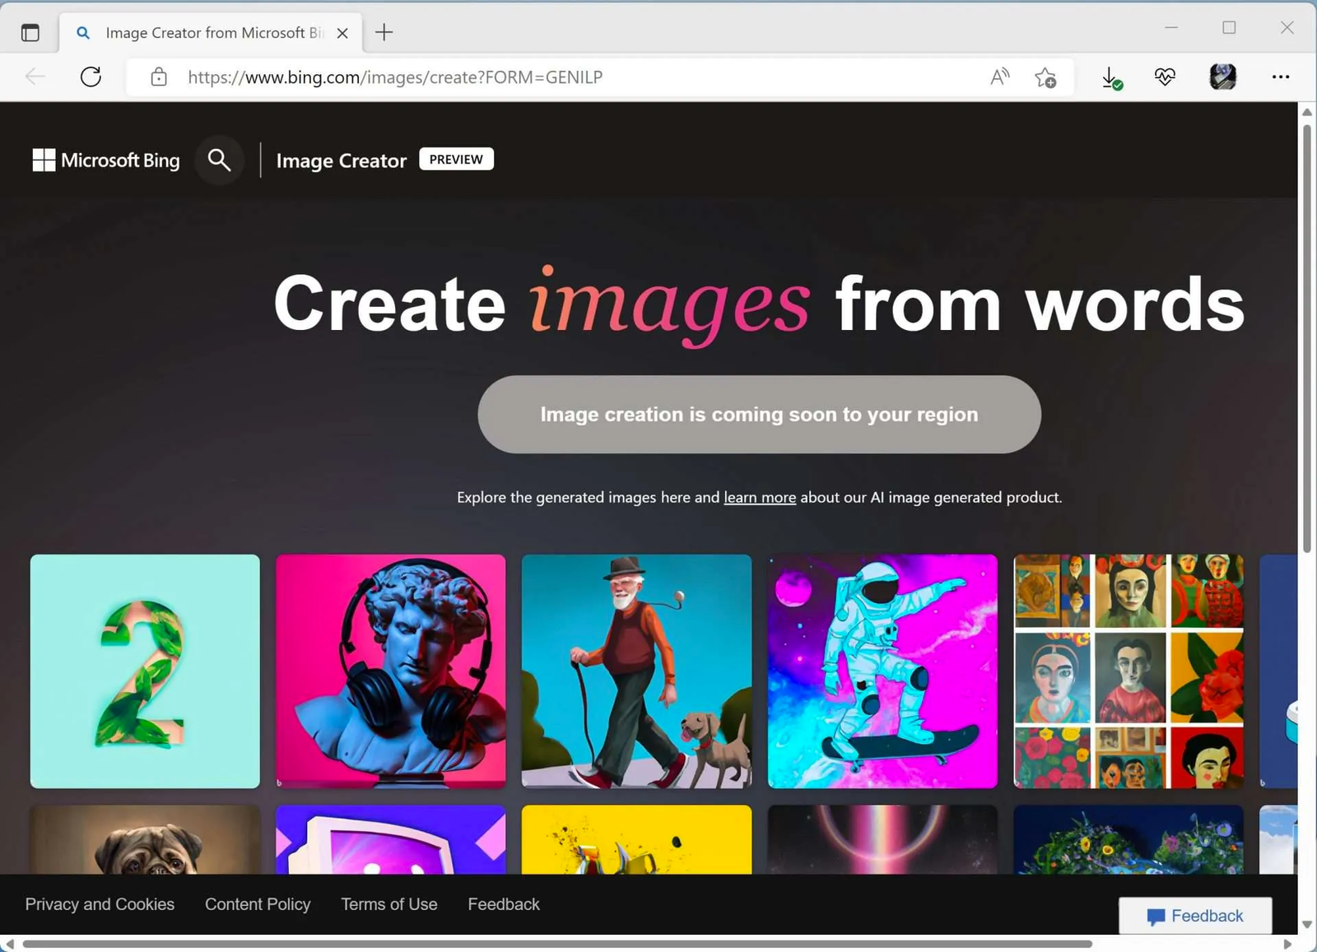
Task: Click the astronaut skateboarding image
Action: (882, 671)
